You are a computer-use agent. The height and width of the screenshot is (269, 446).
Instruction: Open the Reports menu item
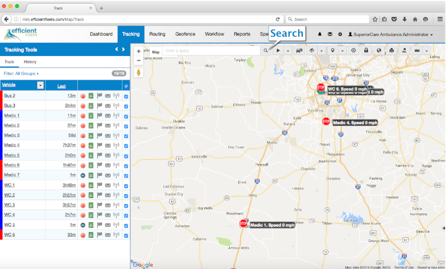[242, 34]
